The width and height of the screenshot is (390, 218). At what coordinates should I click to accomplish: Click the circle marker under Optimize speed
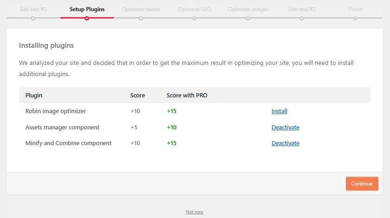coord(141,18)
